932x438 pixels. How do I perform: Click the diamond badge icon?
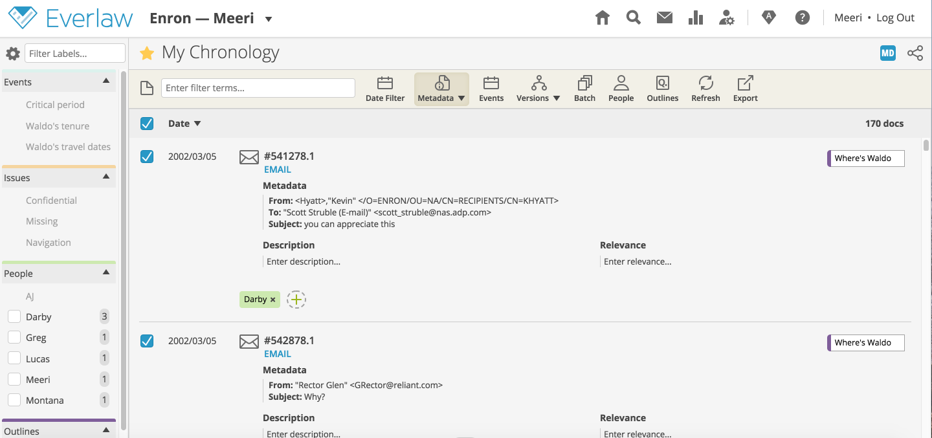click(769, 18)
